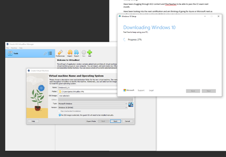226x157 pixels.
Task: Click the ThorTeaches word in the background document
Action: pos(170,4)
